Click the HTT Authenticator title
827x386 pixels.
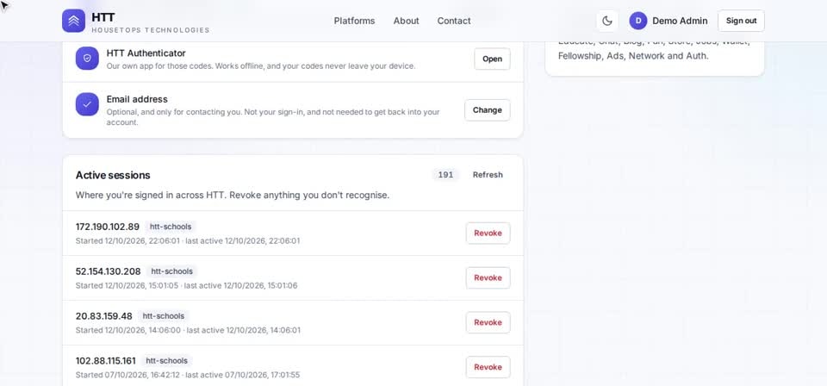pos(146,53)
